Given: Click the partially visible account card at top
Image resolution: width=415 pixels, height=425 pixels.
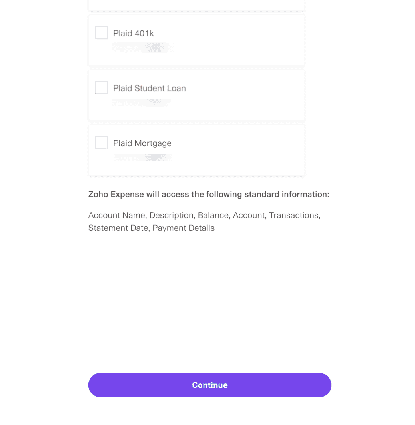Looking at the screenshot, I should 196,5.
